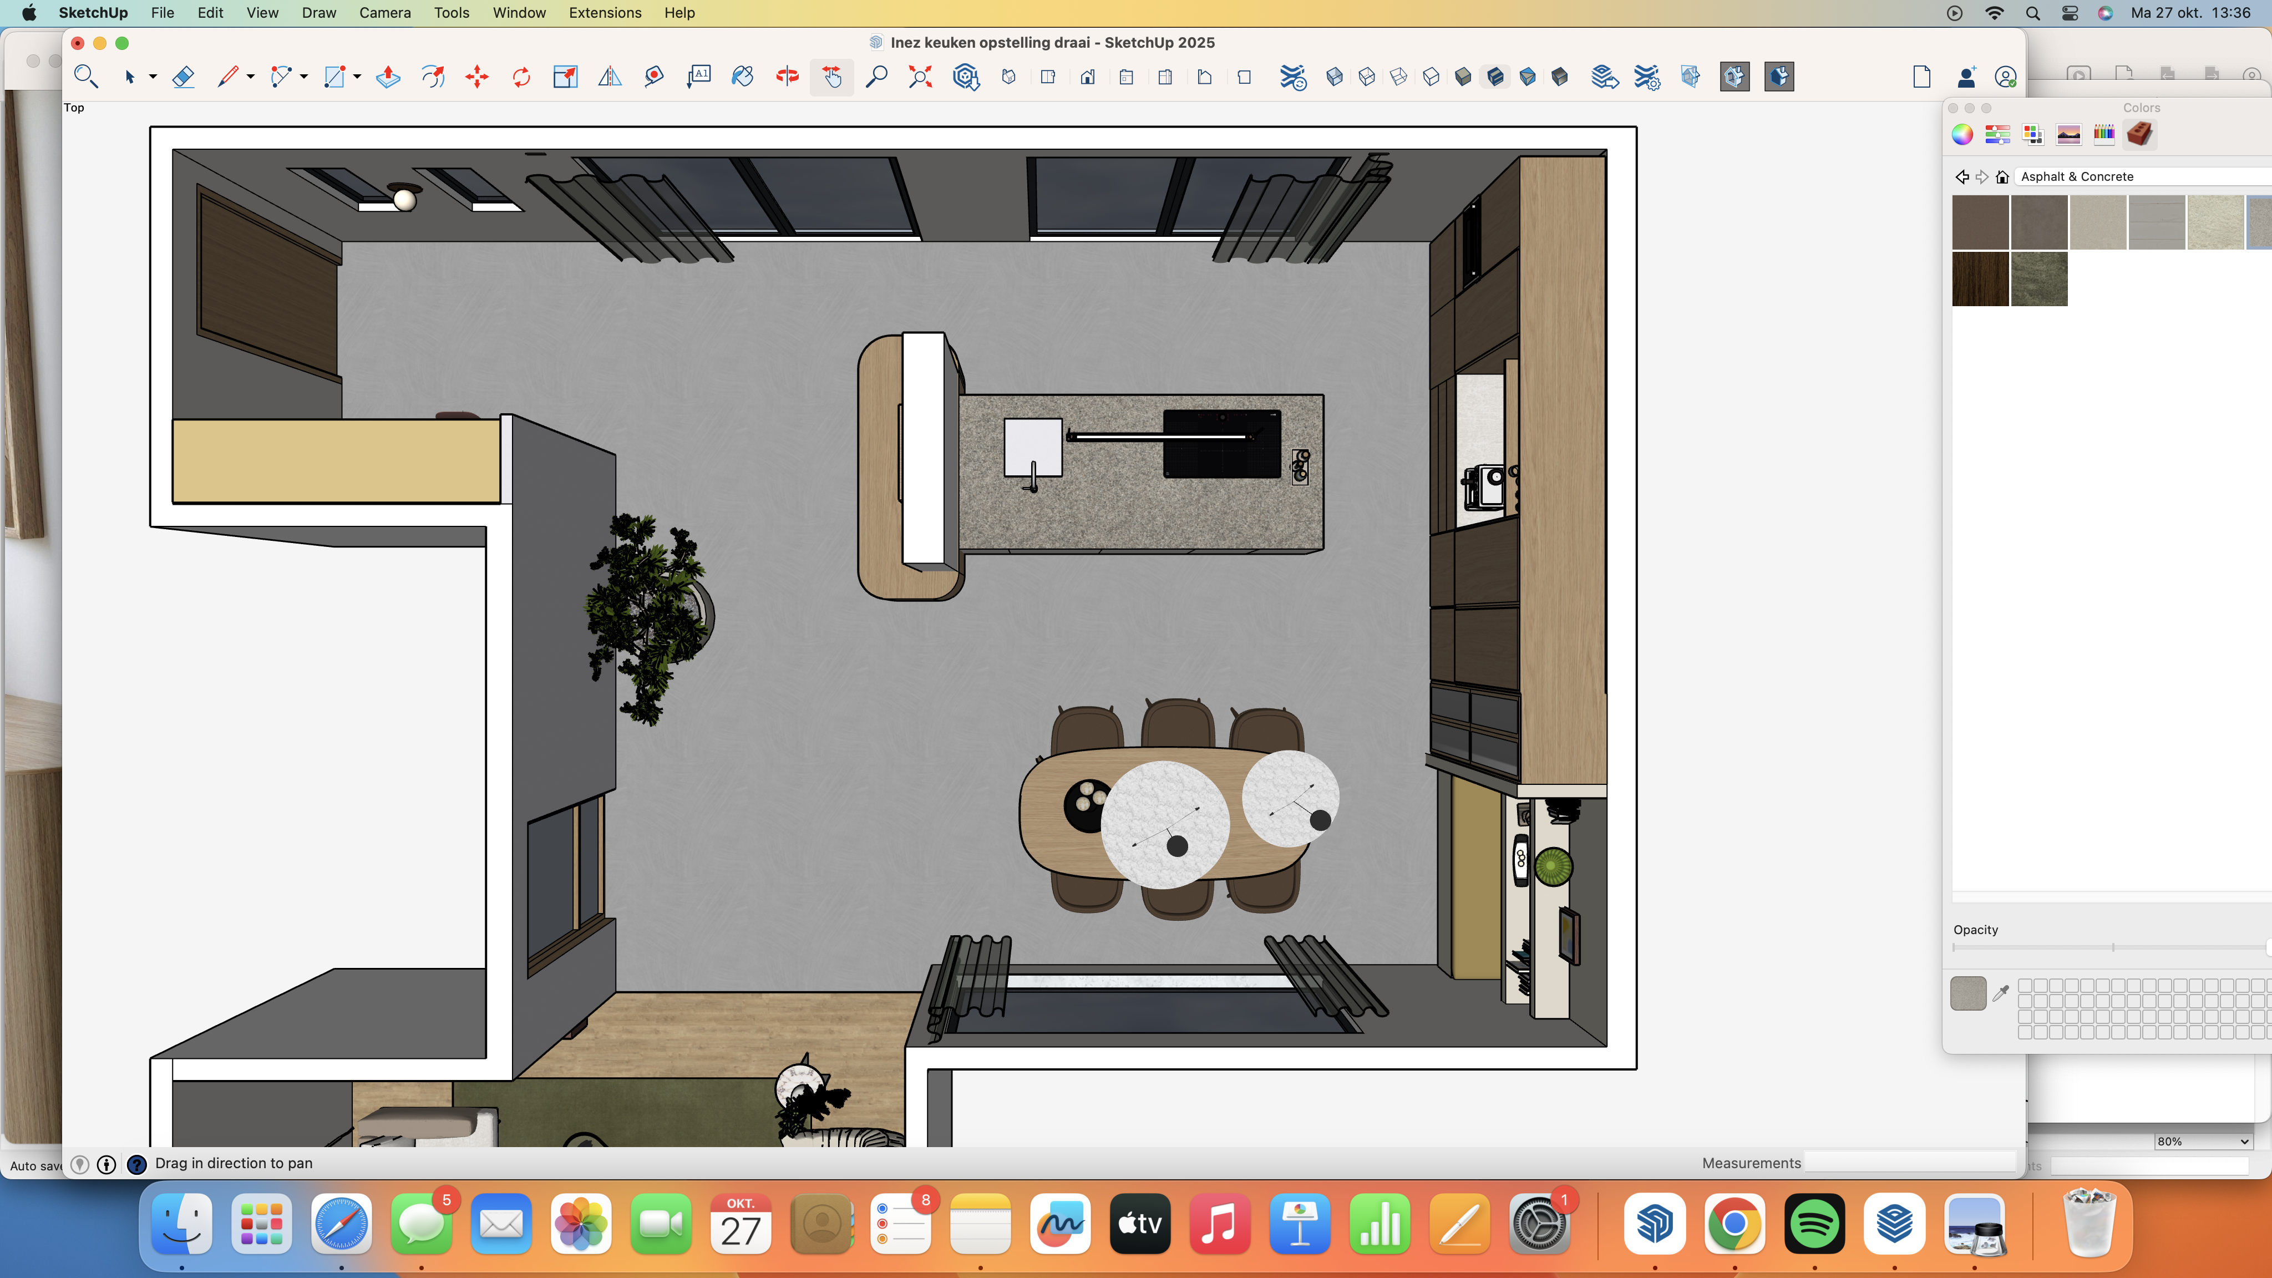This screenshot has width=2272, height=1278.
Task: Select the Push/Pull tool
Action: click(388, 77)
